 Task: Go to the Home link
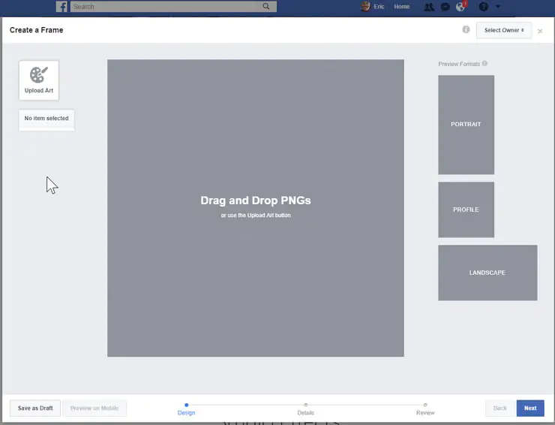point(402,6)
